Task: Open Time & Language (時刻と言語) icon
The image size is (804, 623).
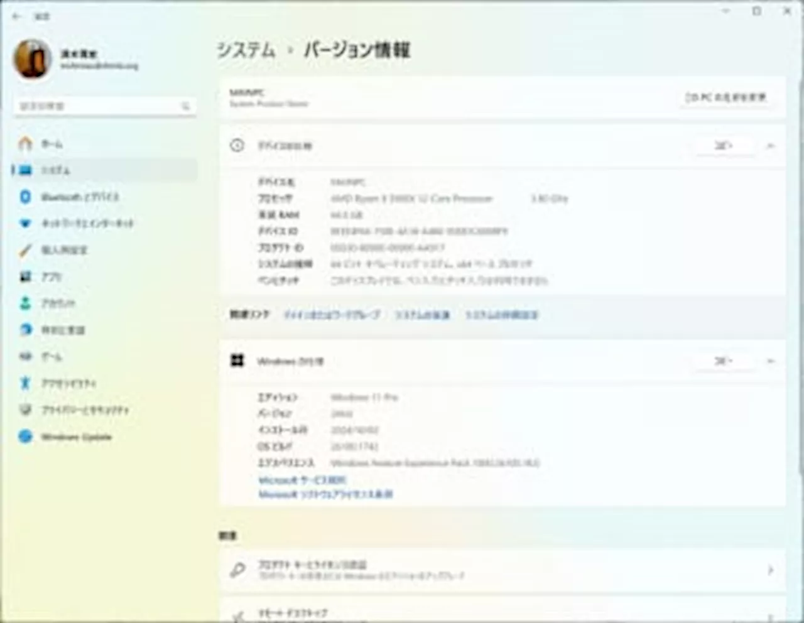Action: coord(25,330)
